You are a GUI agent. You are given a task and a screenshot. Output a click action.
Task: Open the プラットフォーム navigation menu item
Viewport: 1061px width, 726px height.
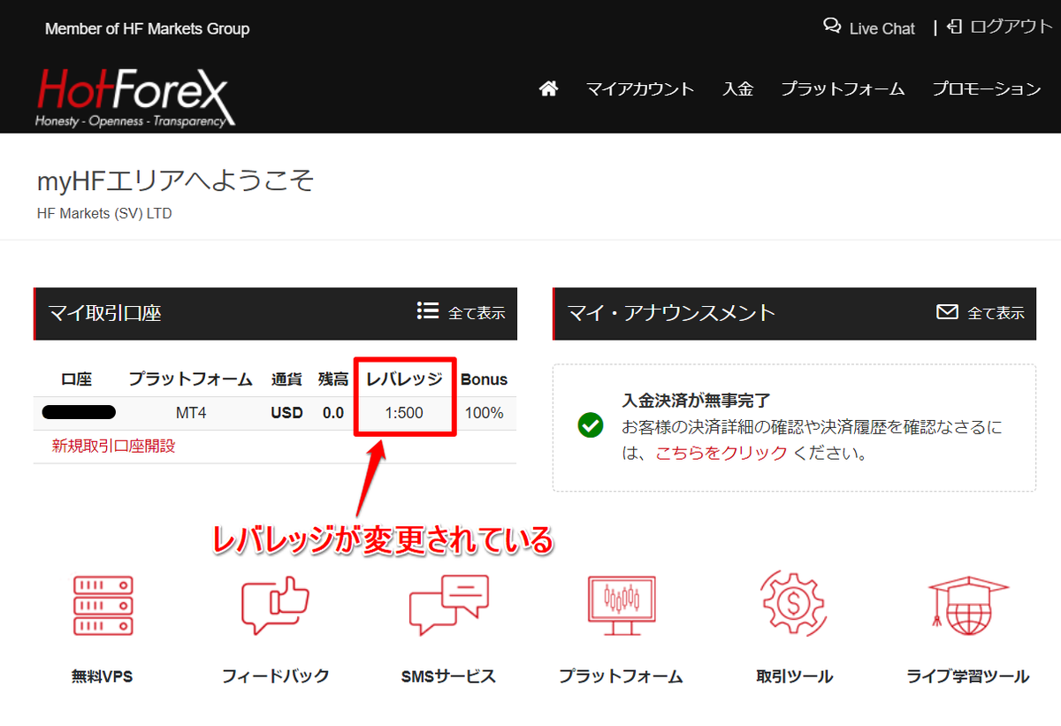point(843,88)
